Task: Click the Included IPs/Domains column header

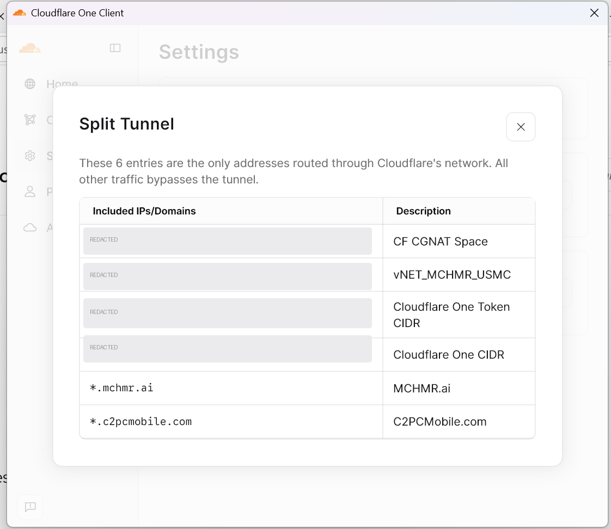Action: pos(144,211)
